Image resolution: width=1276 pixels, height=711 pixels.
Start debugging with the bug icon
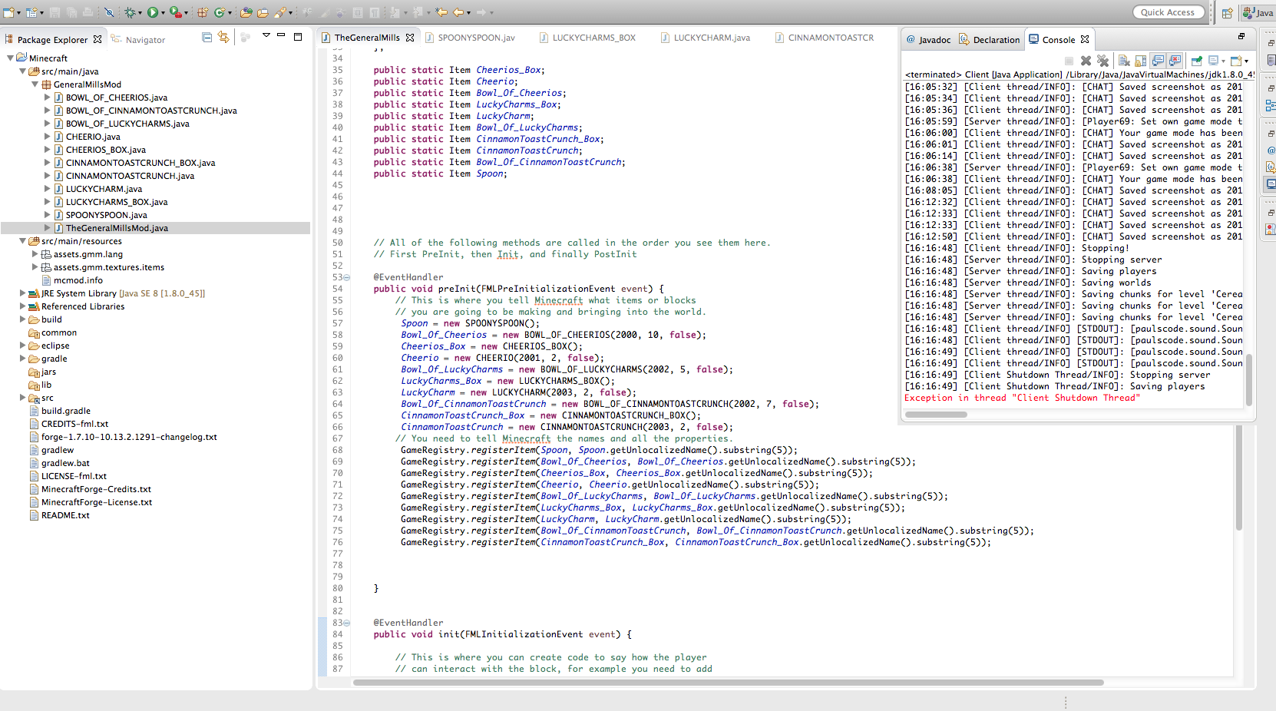(x=129, y=12)
